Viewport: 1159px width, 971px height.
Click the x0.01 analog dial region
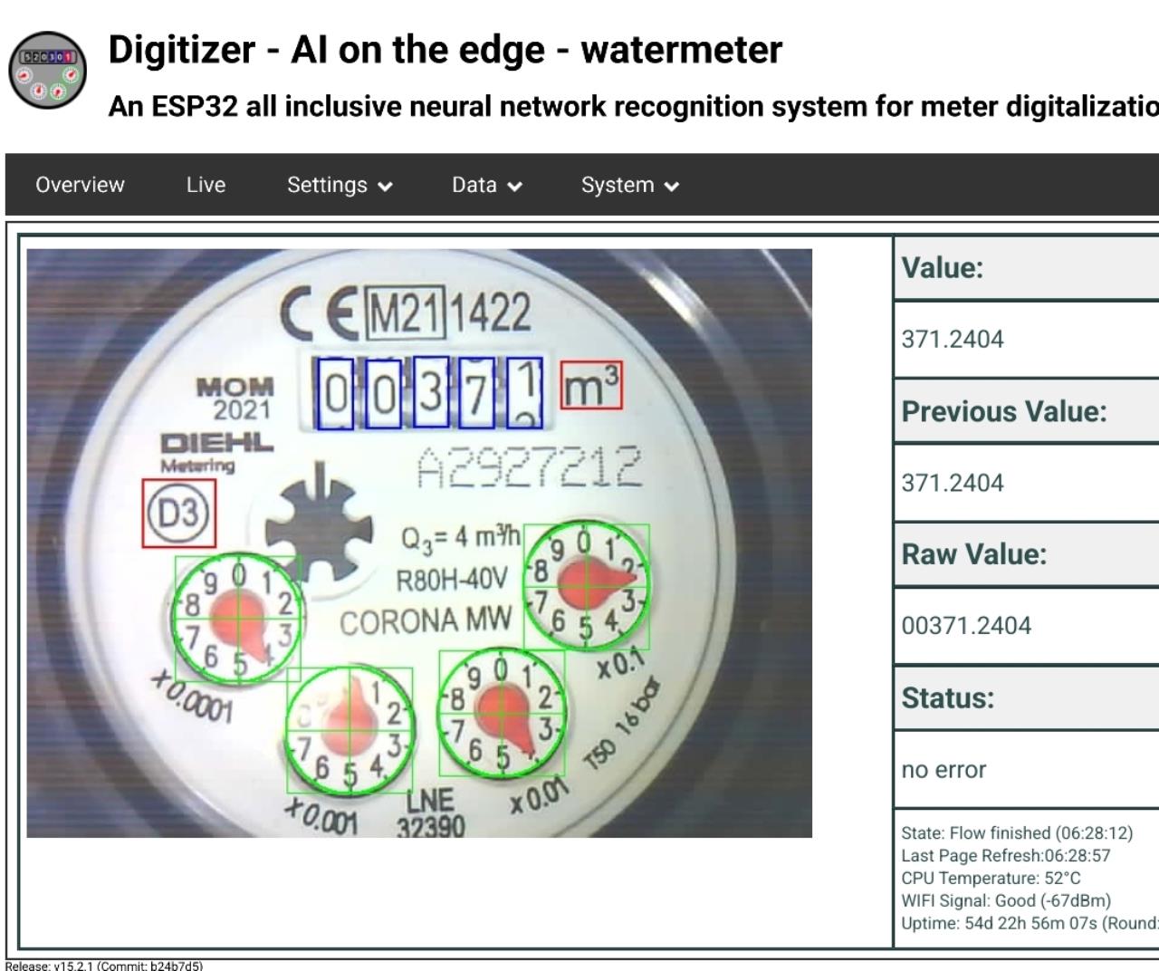coord(502,714)
